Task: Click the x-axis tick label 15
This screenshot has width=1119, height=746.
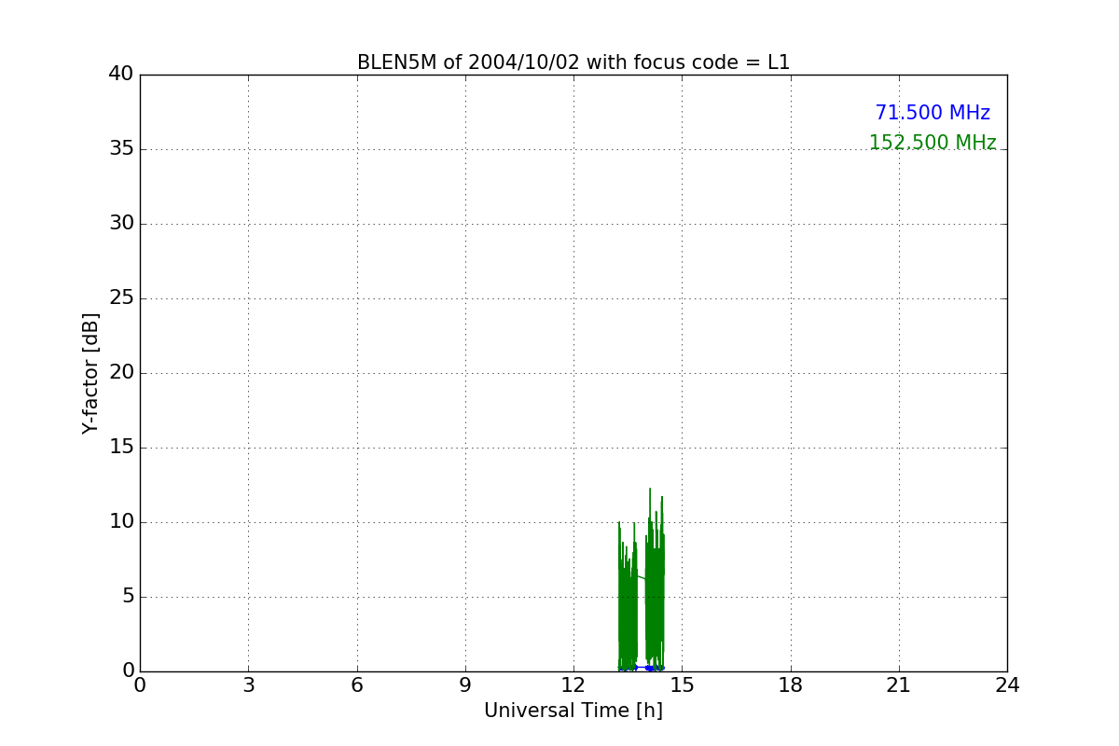Action: (x=682, y=684)
